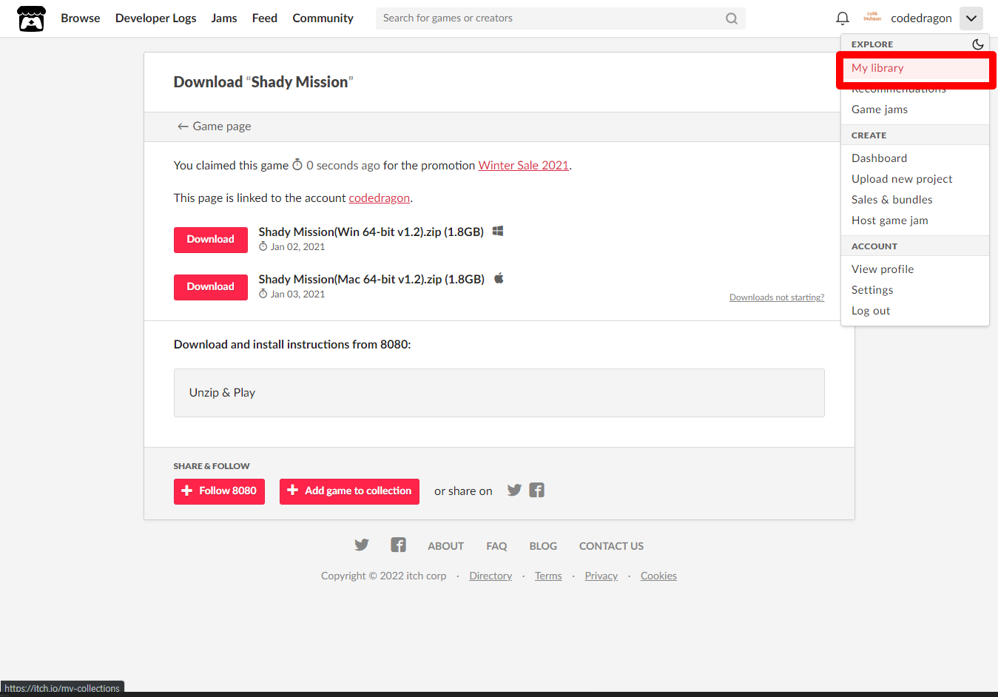The image size is (998, 697).
Task: Open Community in navigation
Action: pyautogui.click(x=323, y=18)
